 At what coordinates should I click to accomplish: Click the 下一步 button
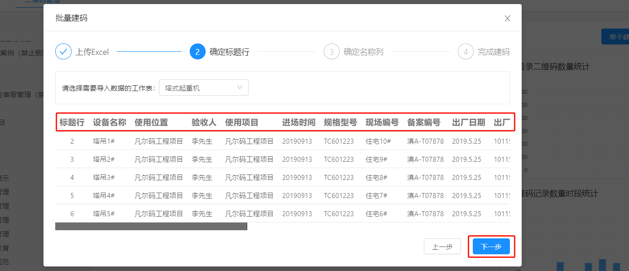tap(491, 247)
